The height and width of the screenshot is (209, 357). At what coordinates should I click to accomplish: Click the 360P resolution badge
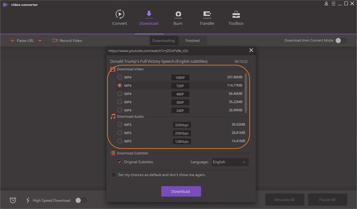(x=180, y=102)
